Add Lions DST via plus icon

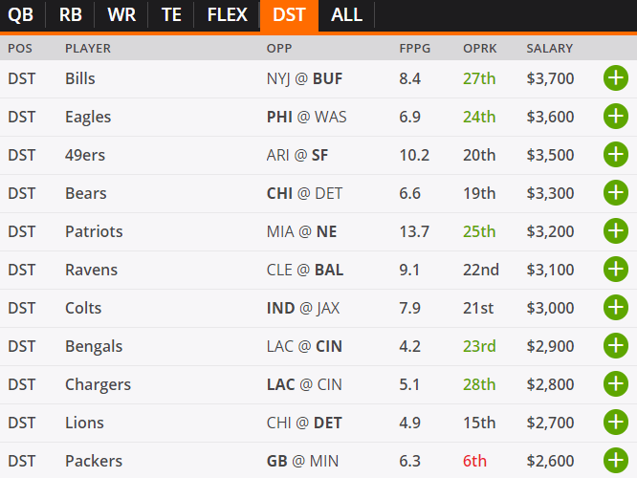pos(615,423)
